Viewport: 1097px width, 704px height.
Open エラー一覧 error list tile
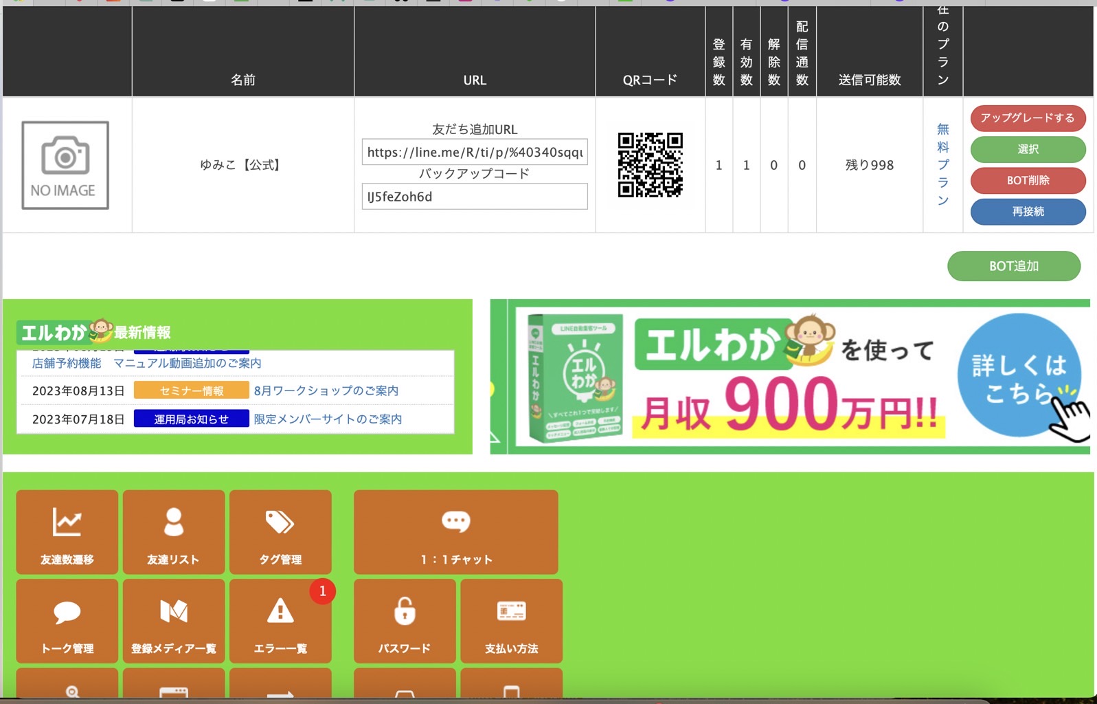(x=280, y=621)
